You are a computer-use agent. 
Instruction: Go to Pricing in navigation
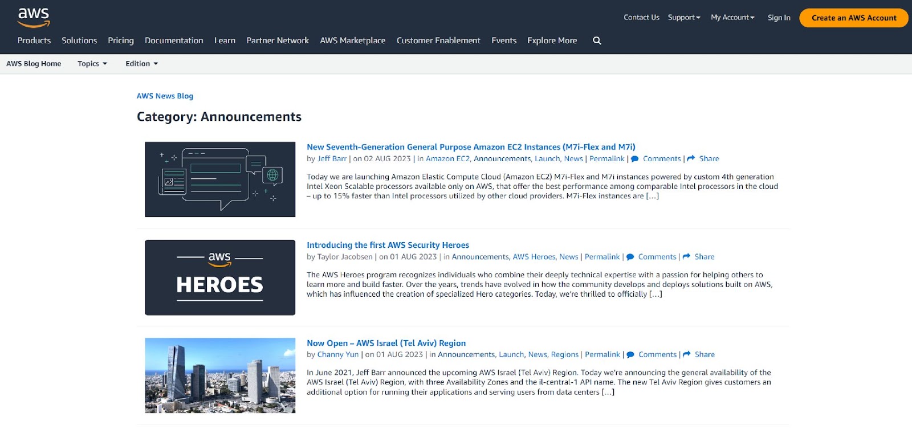pyautogui.click(x=121, y=40)
